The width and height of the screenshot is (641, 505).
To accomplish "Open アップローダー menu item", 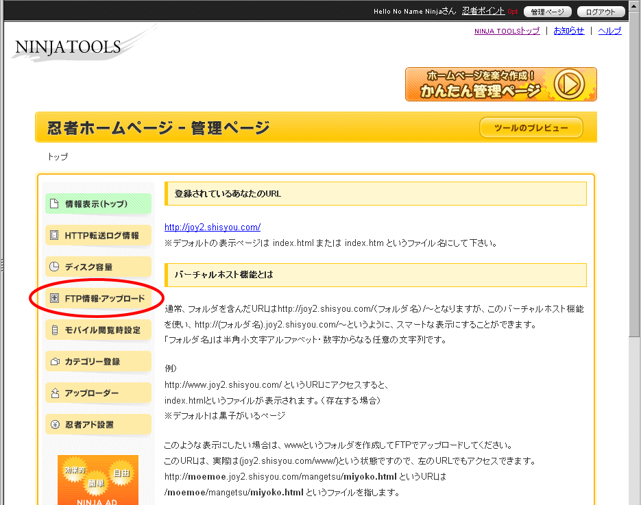I will point(98,393).
